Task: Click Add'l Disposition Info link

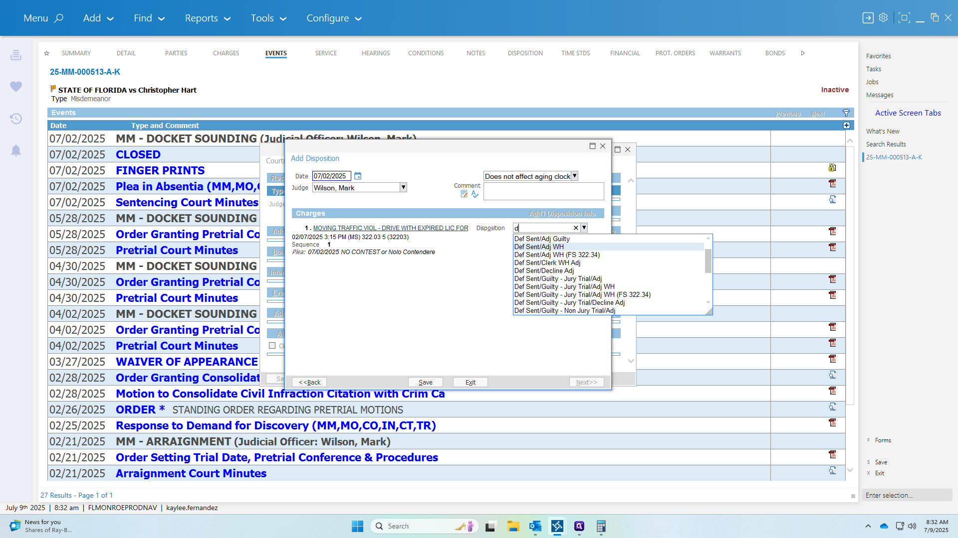Action: pyautogui.click(x=562, y=214)
